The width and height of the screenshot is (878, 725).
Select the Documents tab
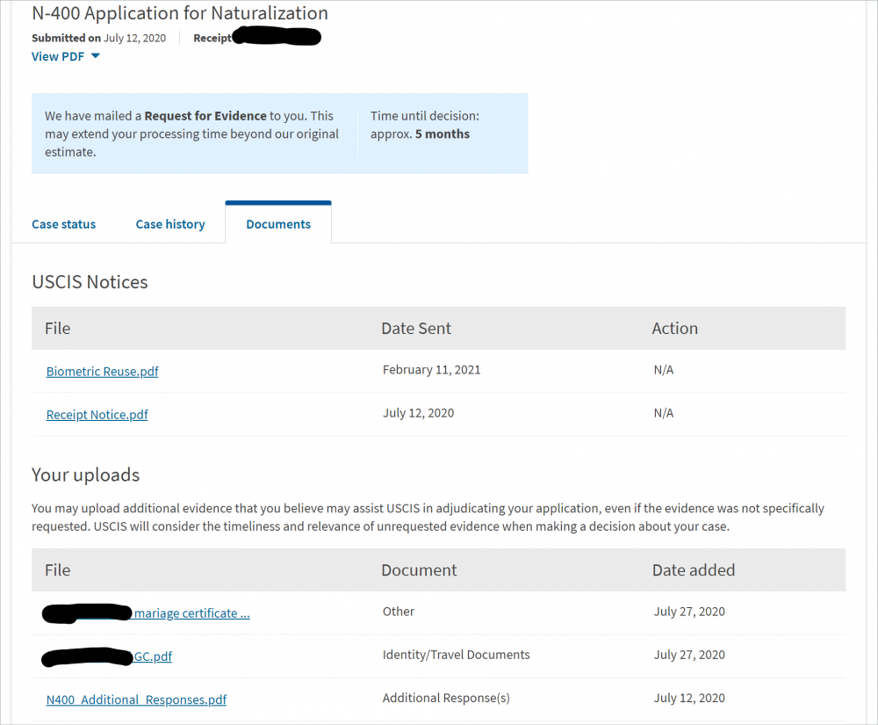point(278,224)
